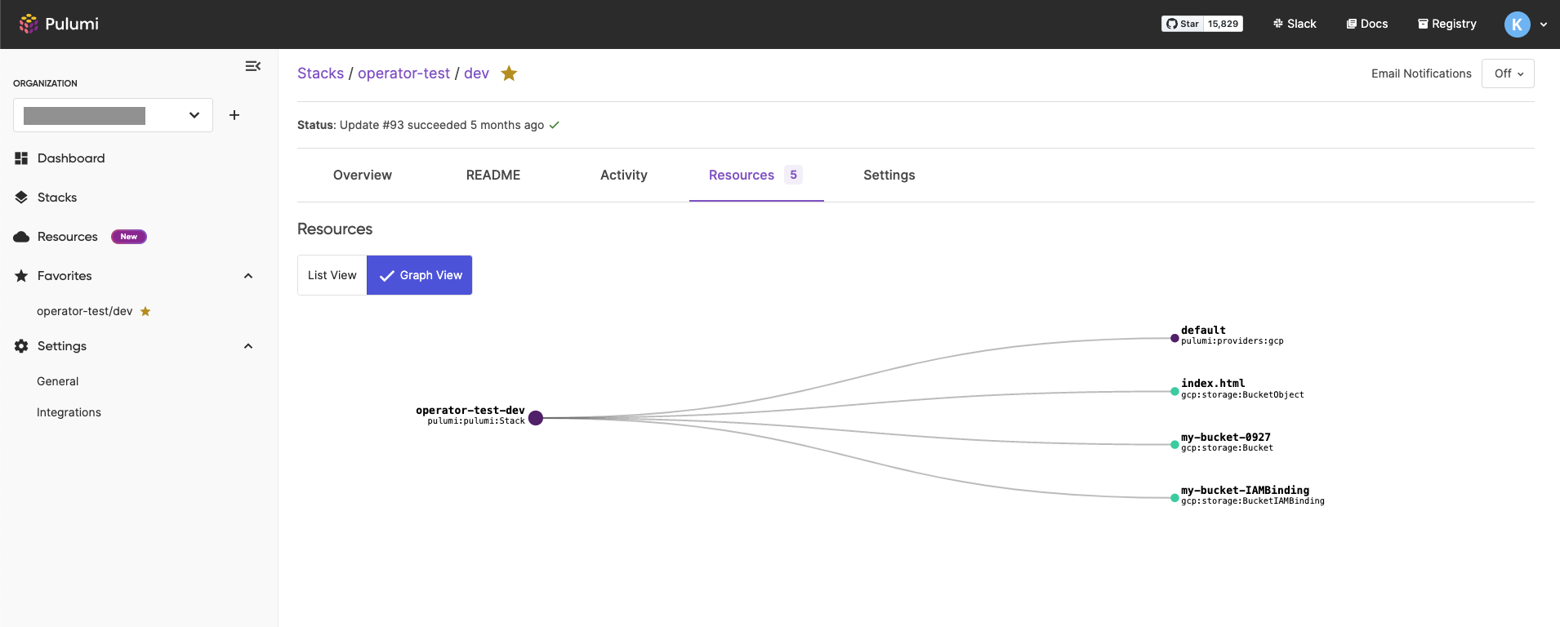Add a new organization with the plus icon
The width and height of the screenshot is (1560, 627).
tap(234, 115)
